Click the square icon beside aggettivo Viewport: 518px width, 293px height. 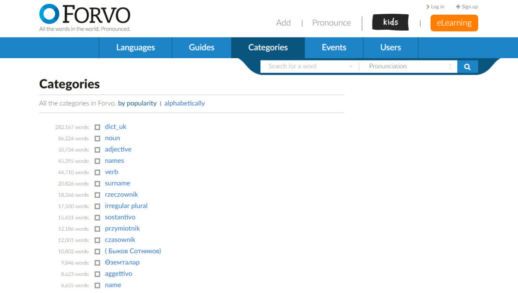pyautogui.click(x=97, y=274)
